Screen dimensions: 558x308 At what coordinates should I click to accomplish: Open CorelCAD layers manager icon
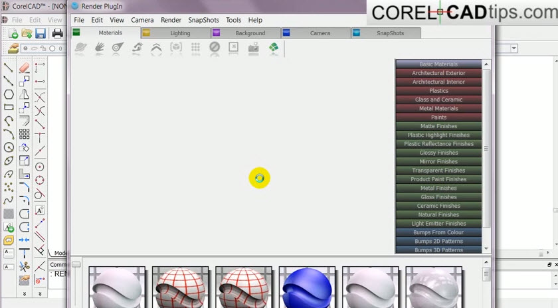click(x=13, y=48)
